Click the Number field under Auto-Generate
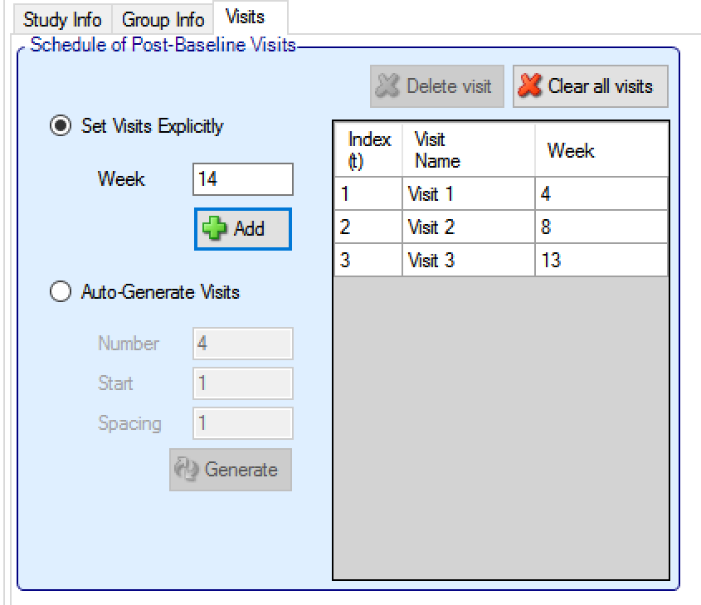This screenshot has width=701, height=605. 242,344
